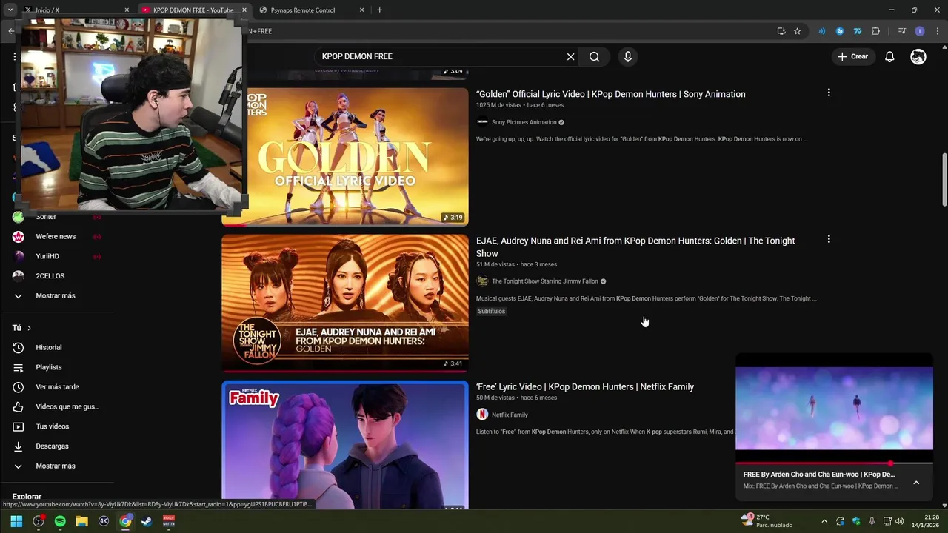This screenshot has height=533, width=948.
Task: Open Chrome media controls icon
Action: point(901,31)
